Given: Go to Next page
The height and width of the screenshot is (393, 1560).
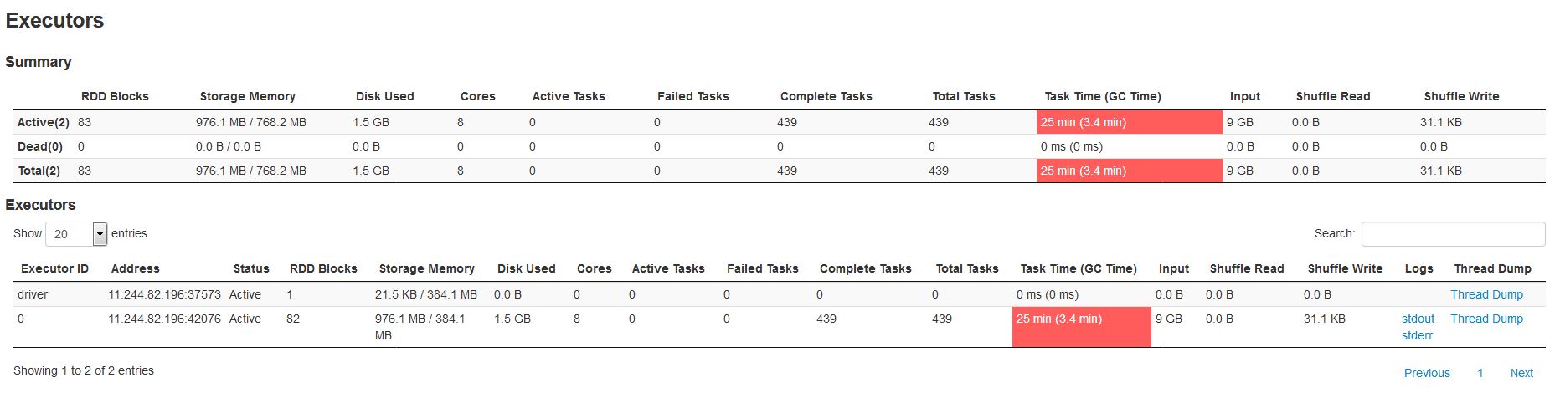Looking at the screenshot, I should click(x=1521, y=373).
